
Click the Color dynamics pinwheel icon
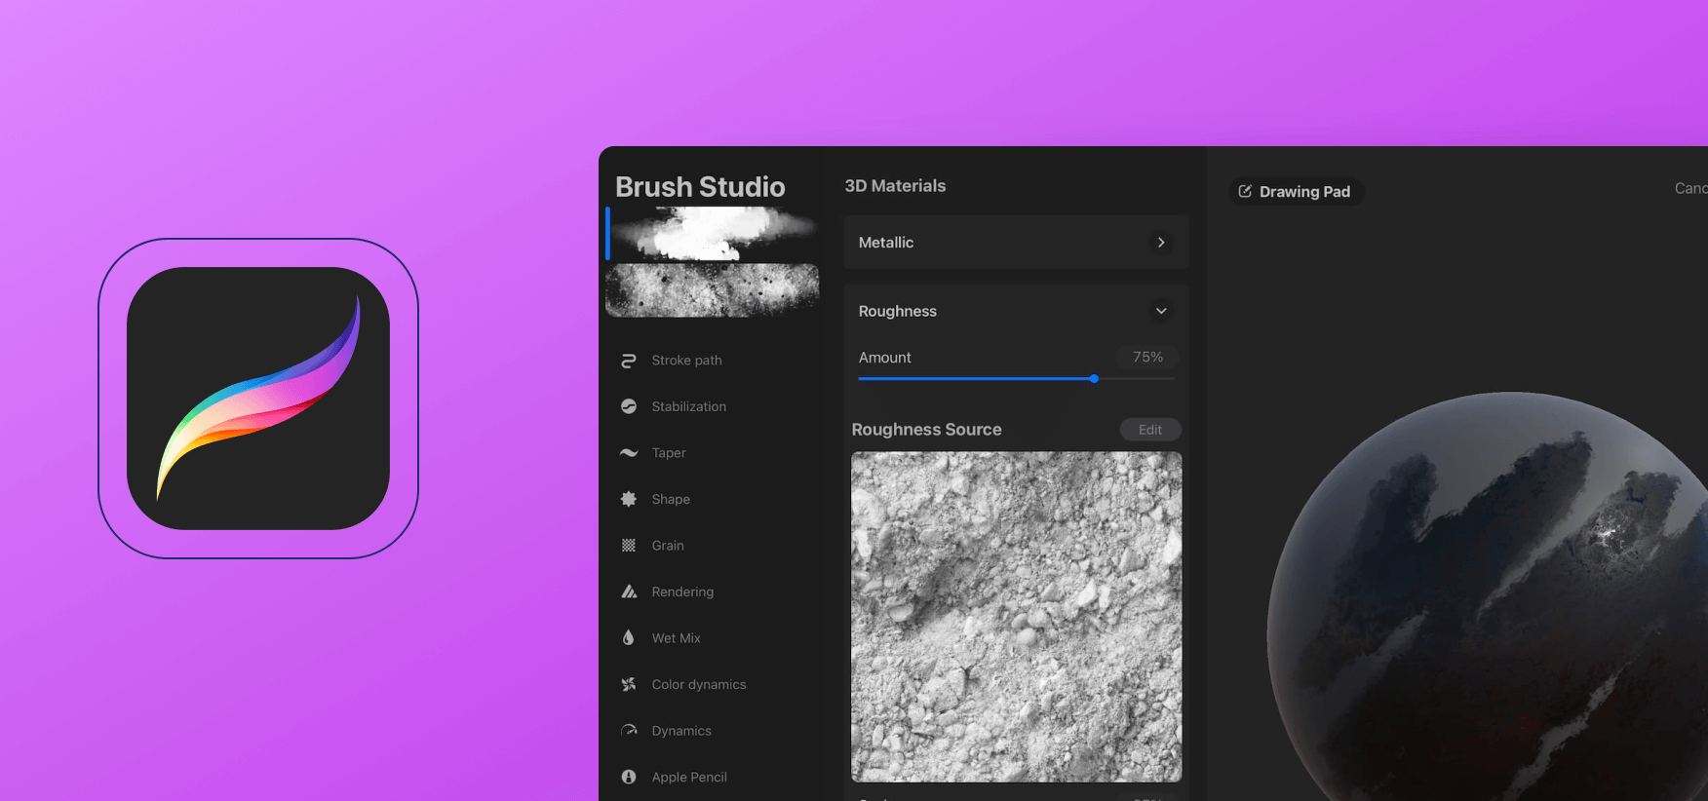click(629, 684)
